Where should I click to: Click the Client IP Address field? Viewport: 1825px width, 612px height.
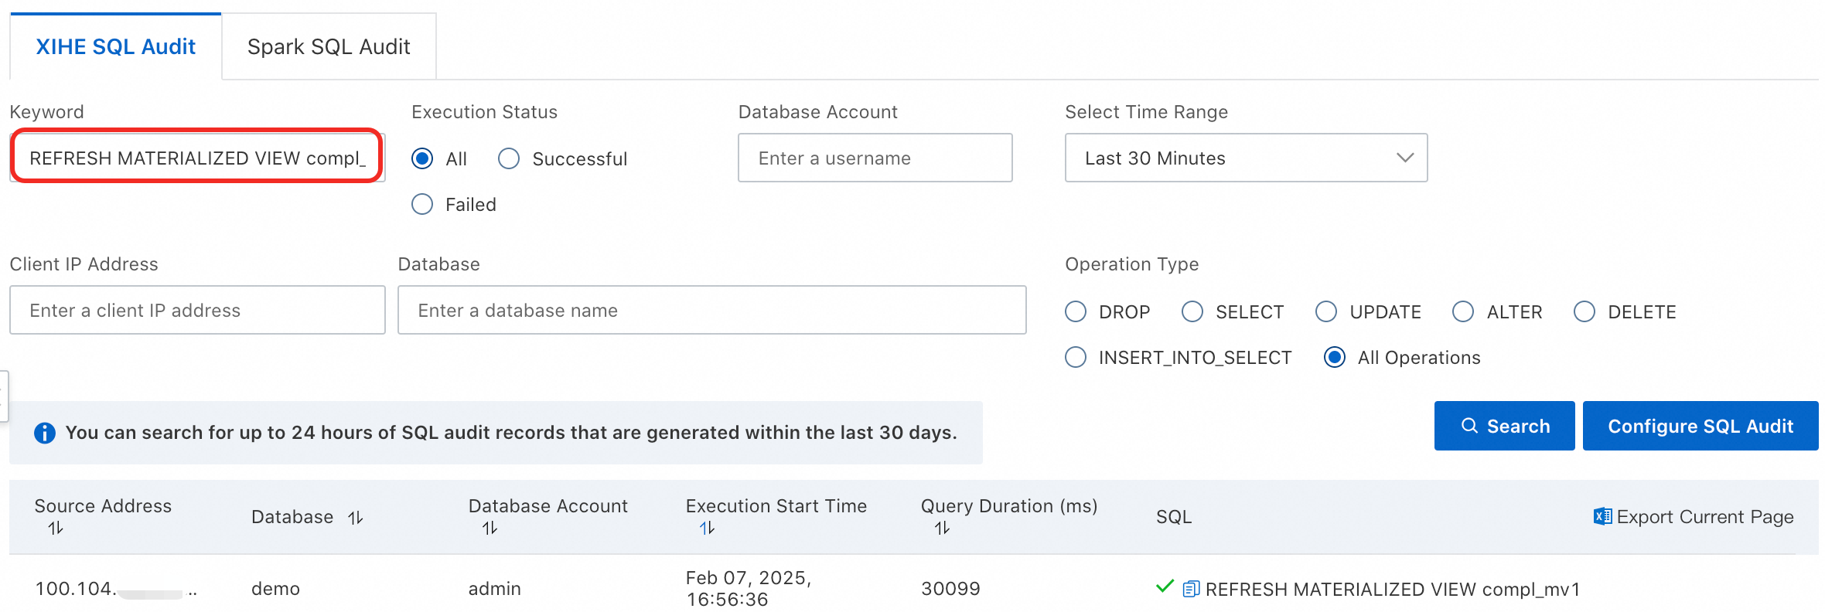pyautogui.click(x=197, y=310)
